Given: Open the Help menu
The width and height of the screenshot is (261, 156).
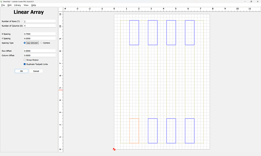Looking at the screenshot, I should [x=34, y=5].
